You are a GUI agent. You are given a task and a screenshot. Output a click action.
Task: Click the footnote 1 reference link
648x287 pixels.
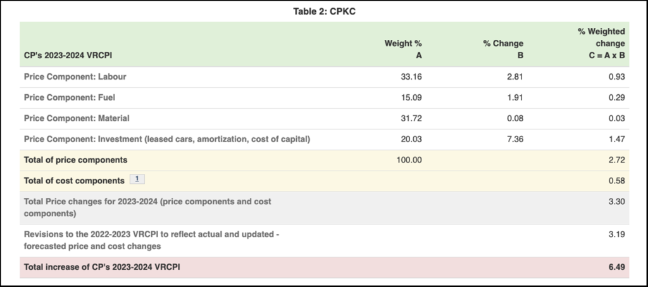[x=137, y=180]
